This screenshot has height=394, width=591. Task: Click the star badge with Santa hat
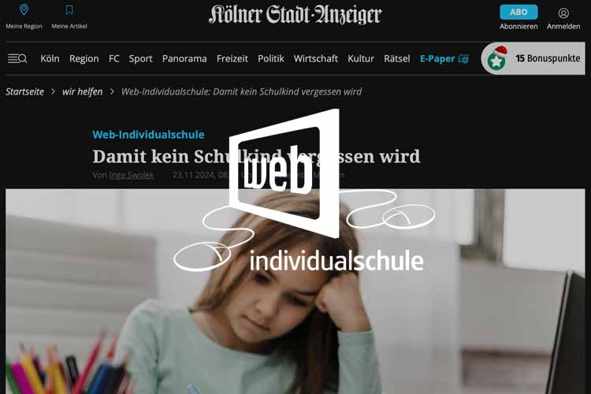496,58
